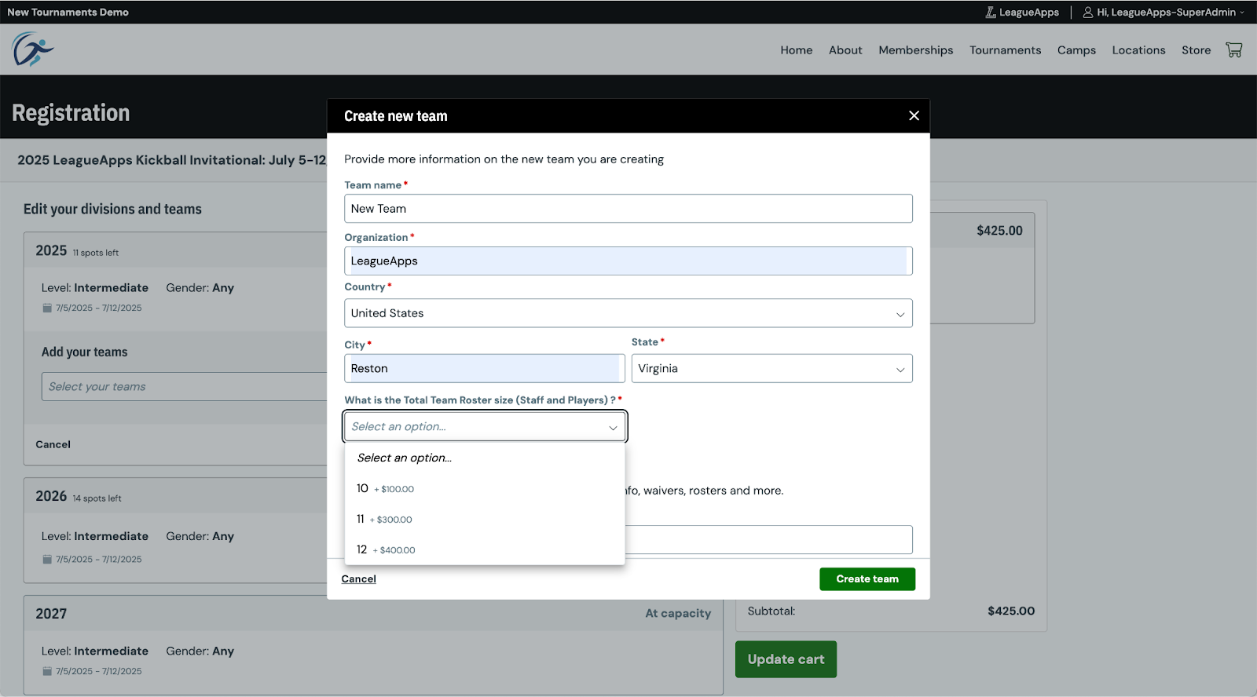Viewport: 1257px width, 697px height.
Task: Click the calendar icon next to 2026 division dates
Action: click(x=47, y=559)
